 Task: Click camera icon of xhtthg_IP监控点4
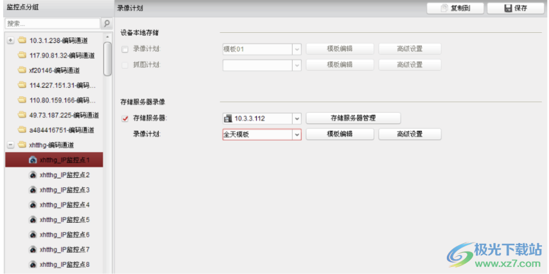tap(33, 204)
